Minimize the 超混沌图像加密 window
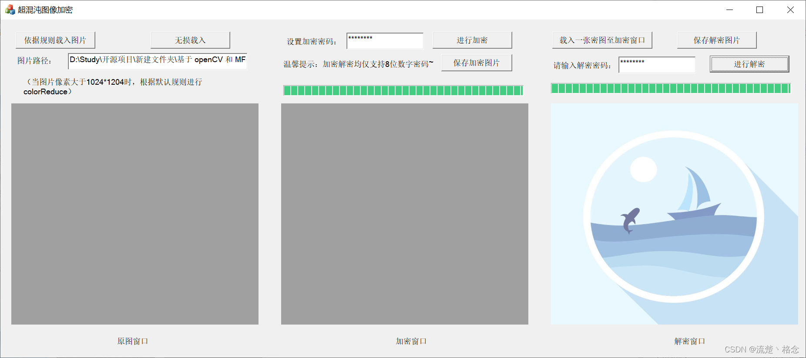The width and height of the screenshot is (806, 358). (x=730, y=10)
